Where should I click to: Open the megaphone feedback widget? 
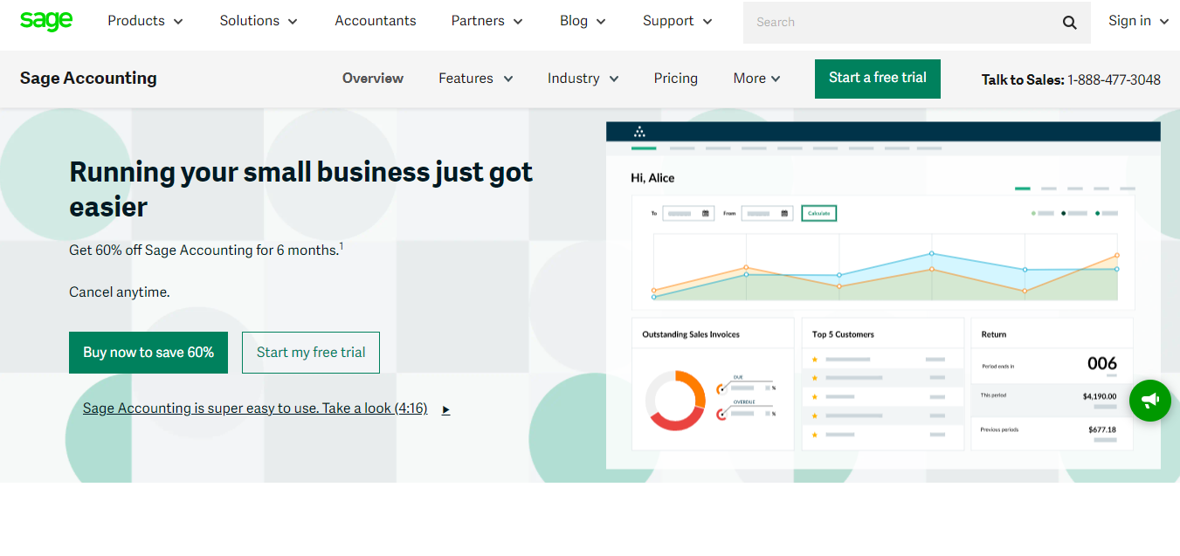click(1150, 401)
